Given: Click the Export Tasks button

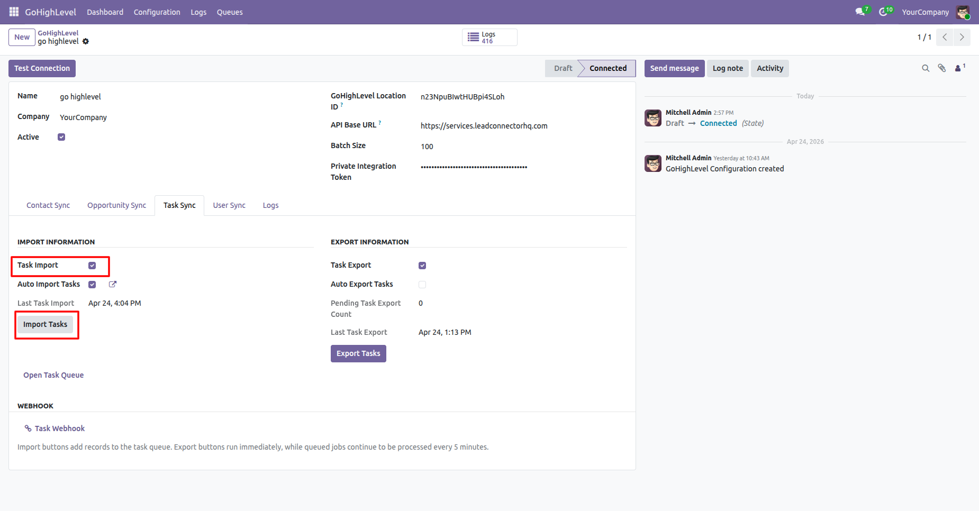Looking at the screenshot, I should pos(358,353).
